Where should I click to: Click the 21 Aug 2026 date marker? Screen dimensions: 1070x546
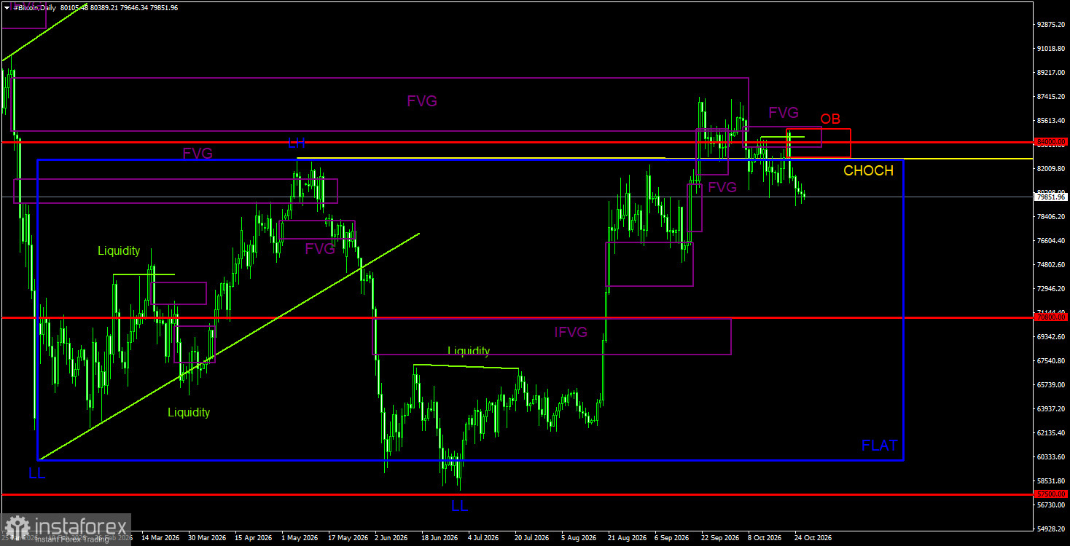click(x=626, y=538)
